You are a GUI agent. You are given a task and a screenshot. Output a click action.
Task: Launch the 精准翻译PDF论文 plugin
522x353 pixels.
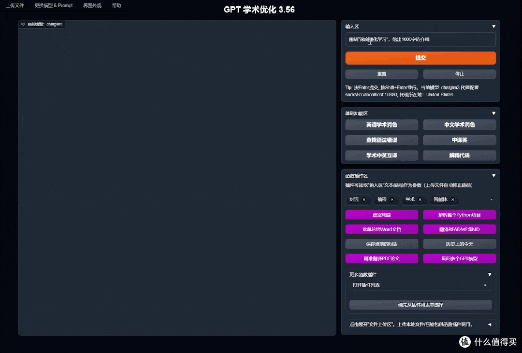click(381, 258)
